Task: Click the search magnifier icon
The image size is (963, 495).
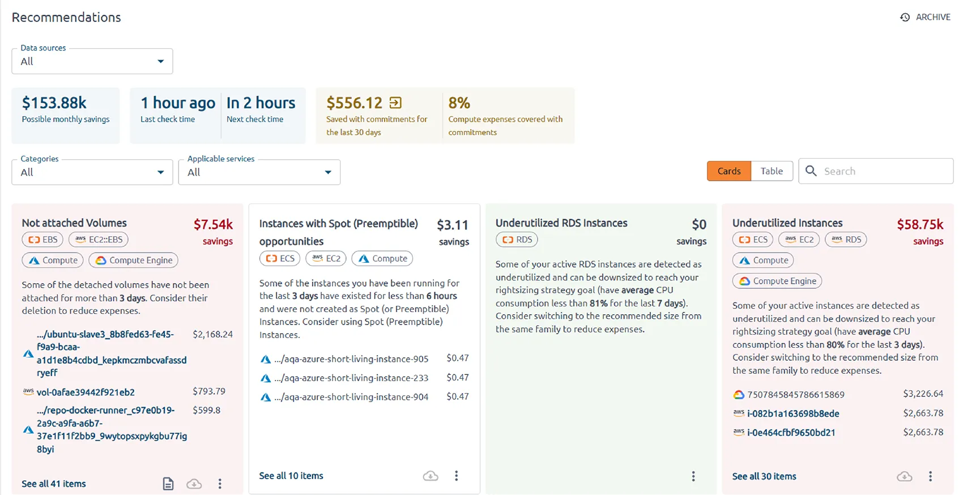Action: [x=811, y=171]
